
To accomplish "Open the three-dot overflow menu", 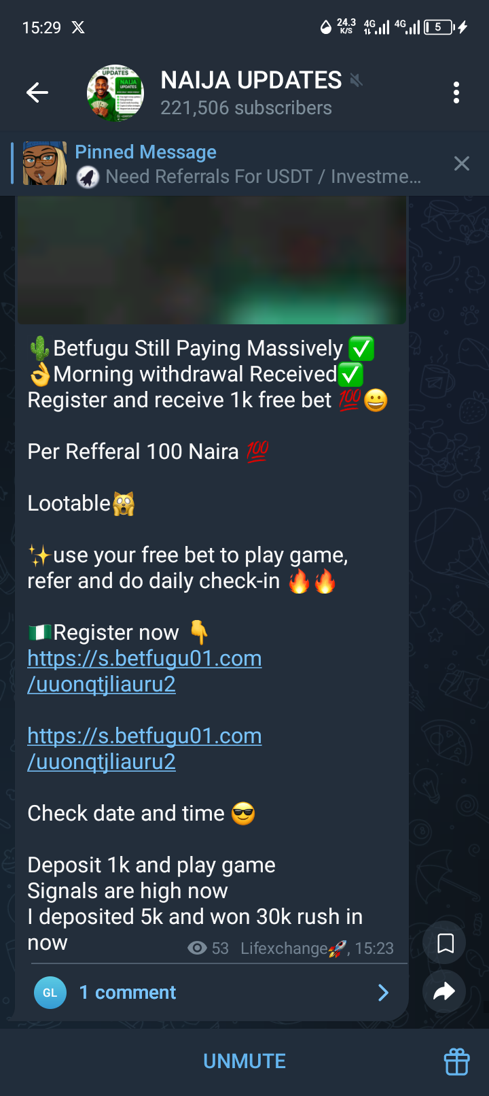I will pyautogui.click(x=456, y=92).
